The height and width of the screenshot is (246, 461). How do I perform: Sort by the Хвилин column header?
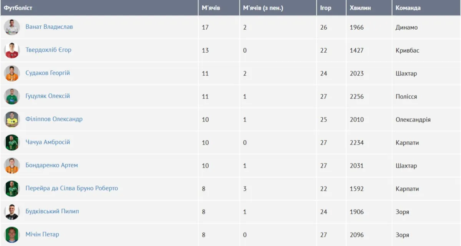point(369,8)
